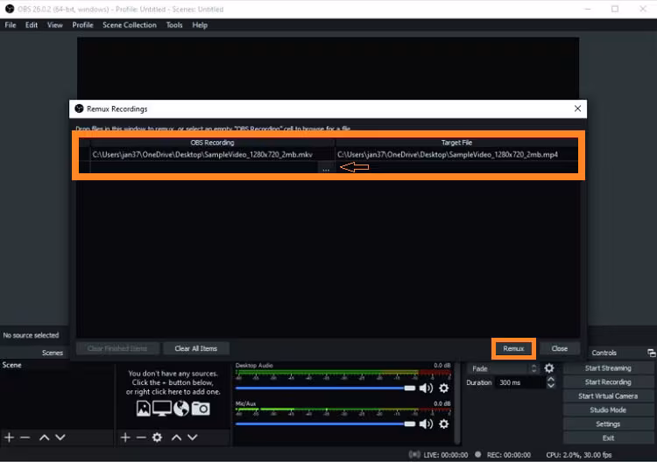Click the browse ellipsis button in empty row
The height and width of the screenshot is (462, 657).
(x=326, y=168)
